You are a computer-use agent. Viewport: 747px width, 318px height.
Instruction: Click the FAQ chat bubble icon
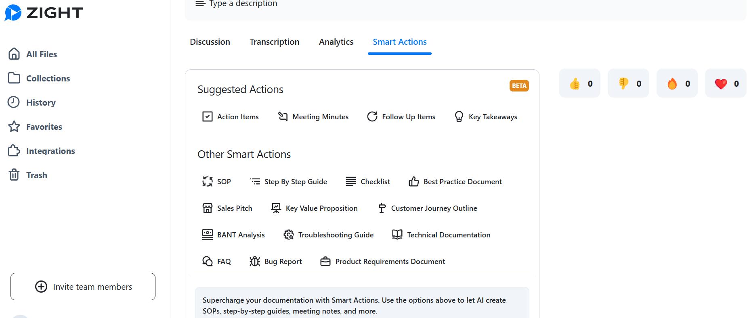coord(207,261)
